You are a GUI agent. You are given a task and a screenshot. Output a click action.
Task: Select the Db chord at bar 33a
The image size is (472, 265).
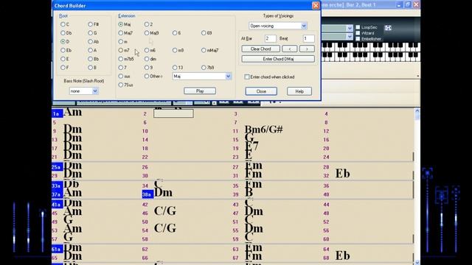[72, 184]
